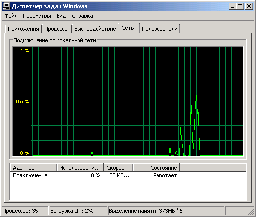
Task: Switch to the Быстродействие tab
Action: (95, 29)
